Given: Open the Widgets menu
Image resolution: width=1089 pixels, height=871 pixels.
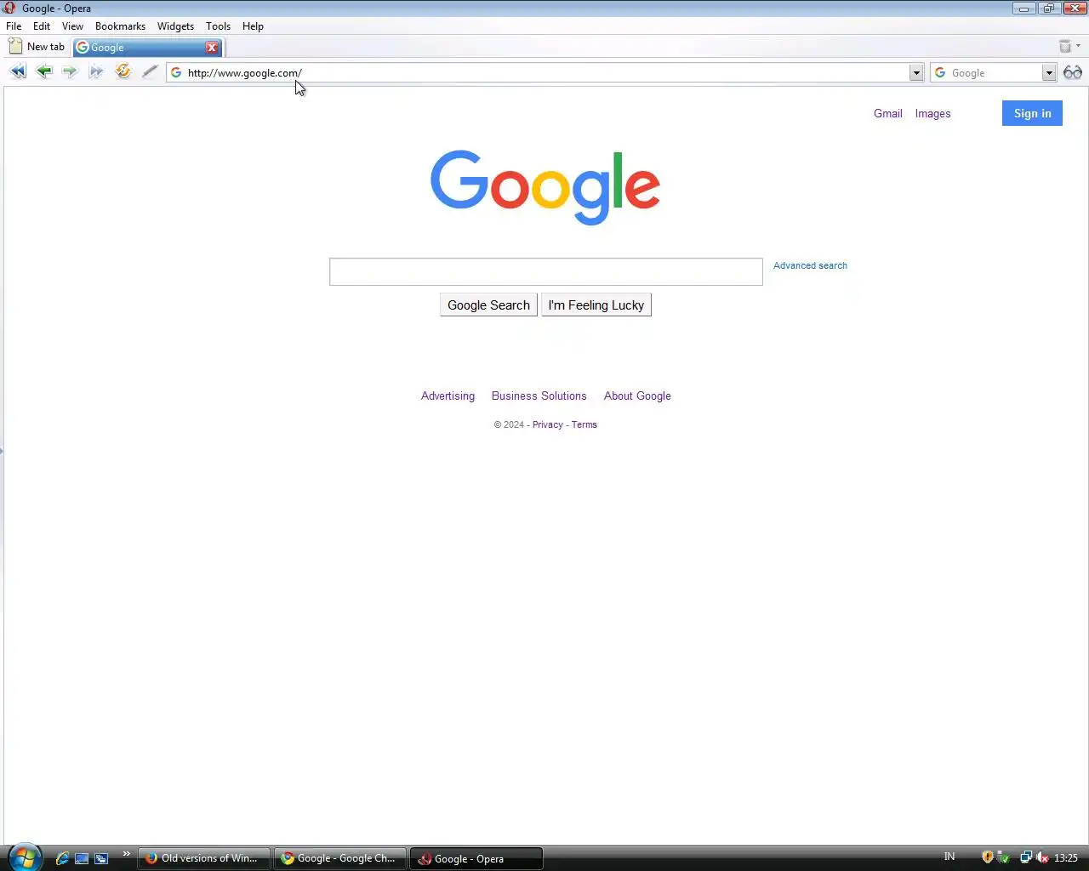Looking at the screenshot, I should [175, 26].
